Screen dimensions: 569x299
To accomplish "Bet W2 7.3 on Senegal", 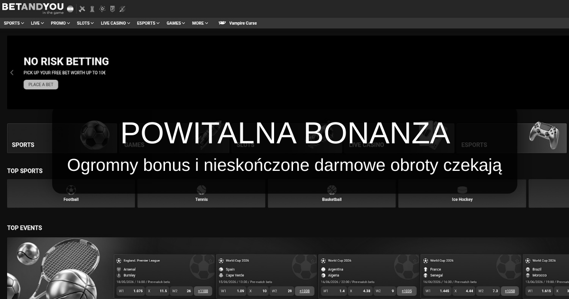I will [x=489, y=291].
